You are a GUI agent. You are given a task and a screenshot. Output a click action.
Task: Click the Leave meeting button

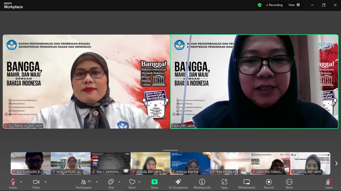point(329,184)
